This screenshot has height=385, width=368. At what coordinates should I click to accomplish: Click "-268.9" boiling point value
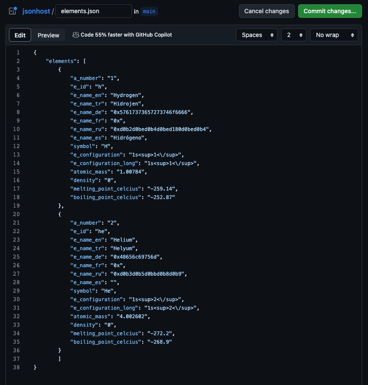pos(160,342)
